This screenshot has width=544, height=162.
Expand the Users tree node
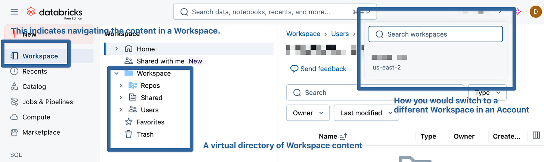pos(121,110)
